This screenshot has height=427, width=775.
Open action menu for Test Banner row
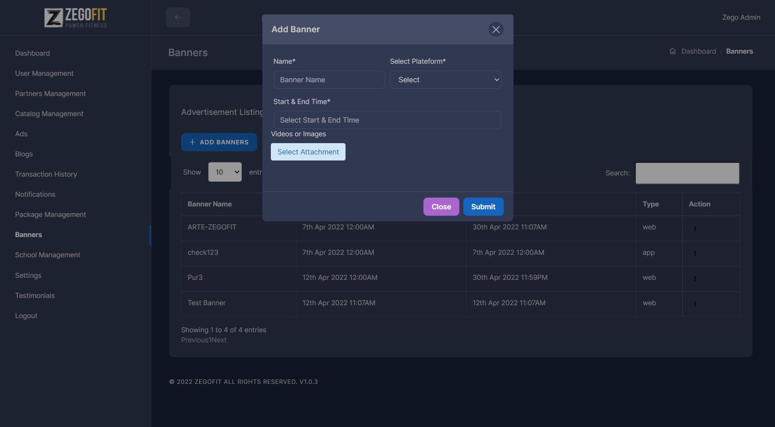pyautogui.click(x=695, y=304)
